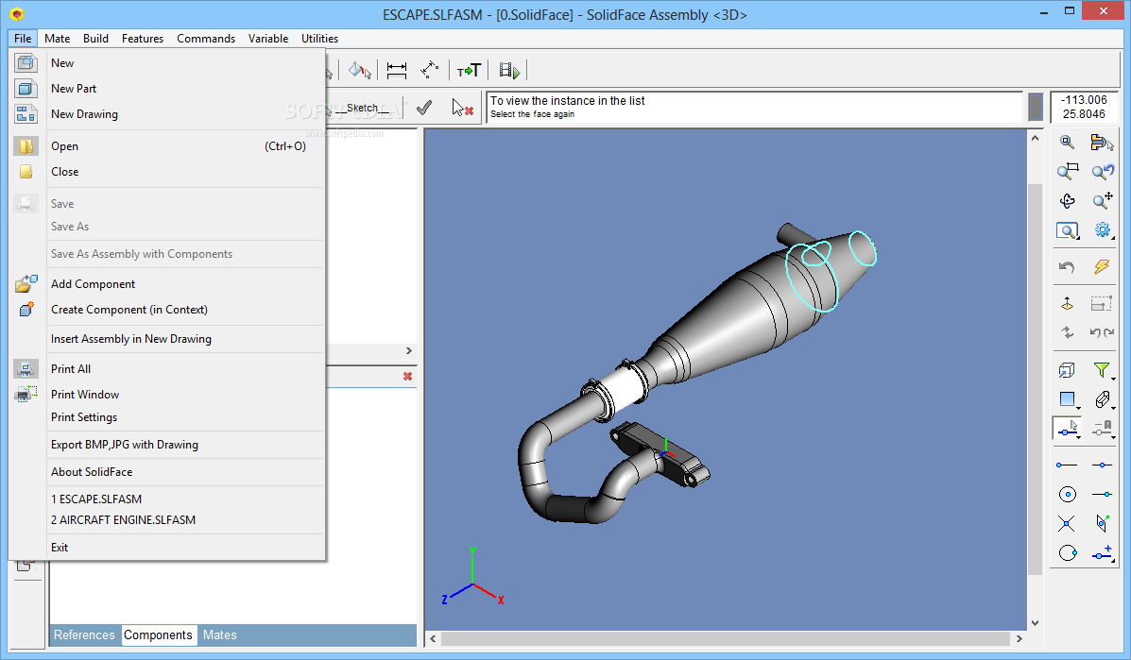
Task: Play the animation film strip icon
Action: coord(509,71)
